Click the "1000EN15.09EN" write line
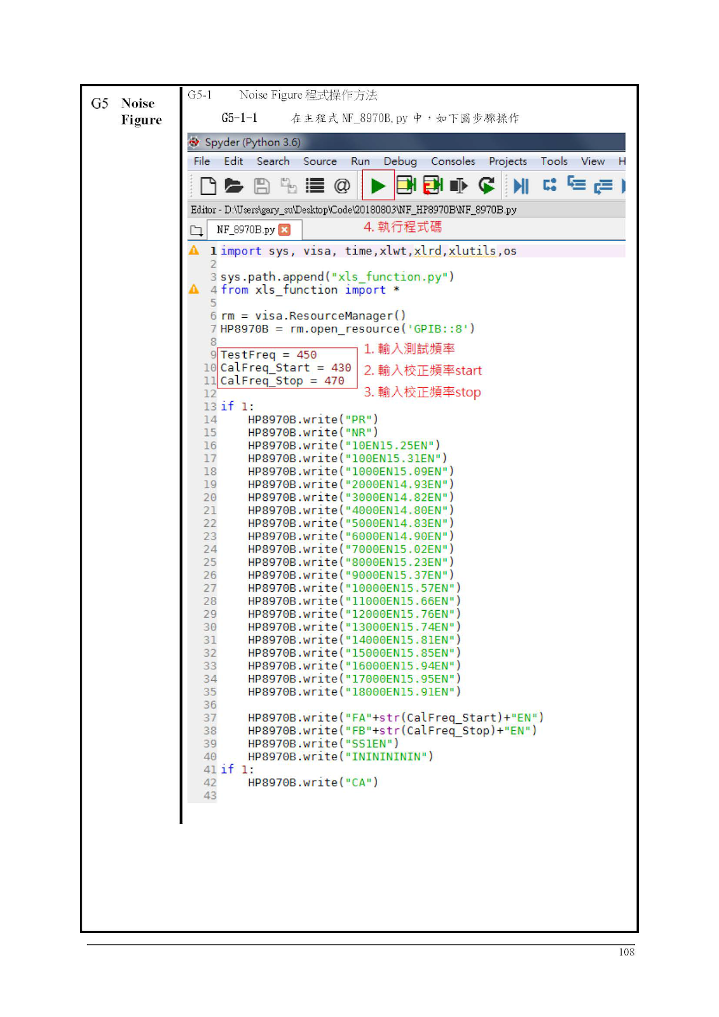Image resolution: width=719 pixels, height=1017 pixels. [x=351, y=472]
